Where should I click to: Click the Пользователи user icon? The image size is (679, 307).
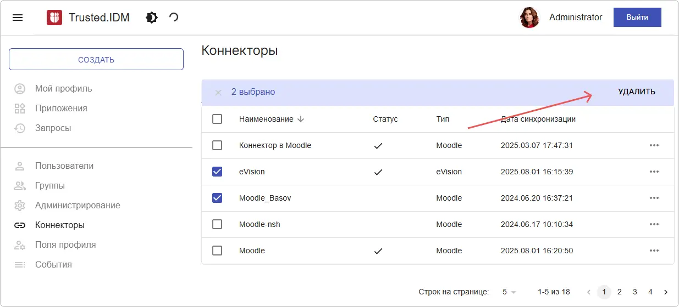(20, 166)
